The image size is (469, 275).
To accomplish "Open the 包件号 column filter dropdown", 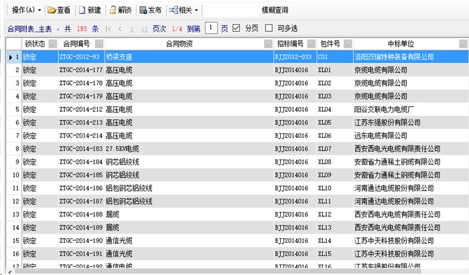I will [347, 44].
